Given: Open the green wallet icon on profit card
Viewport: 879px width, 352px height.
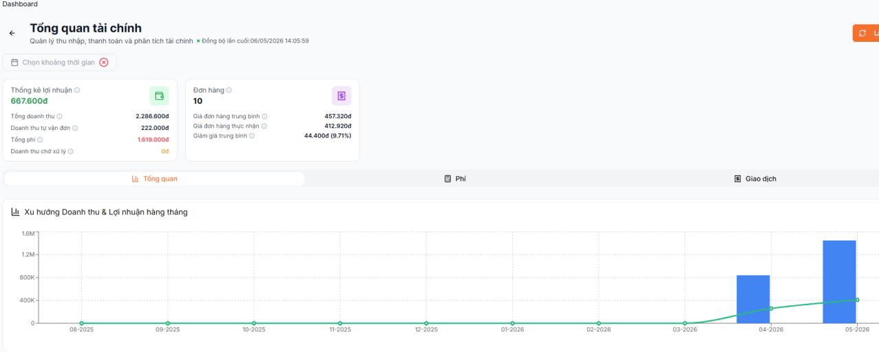Looking at the screenshot, I should 159,96.
